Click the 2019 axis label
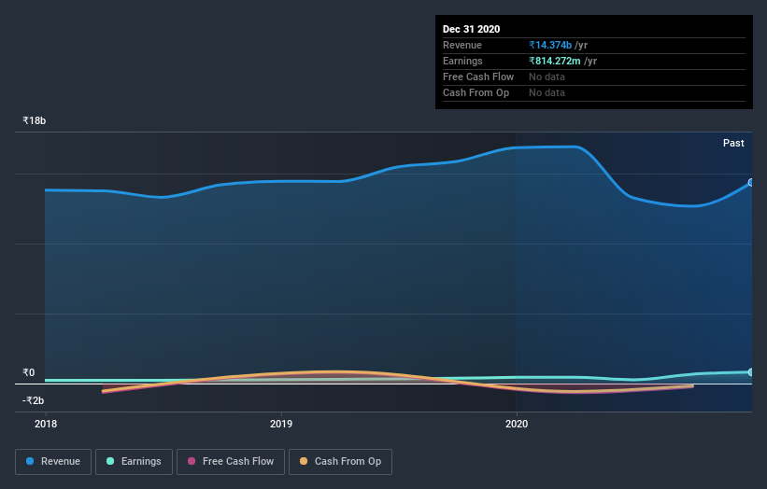Screen dimensions: 767x489 click(x=281, y=424)
